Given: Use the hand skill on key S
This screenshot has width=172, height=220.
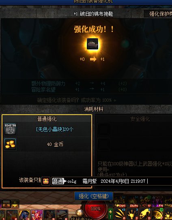Looking at the screenshot, I should pyautogui.click(x=132, y=214).
